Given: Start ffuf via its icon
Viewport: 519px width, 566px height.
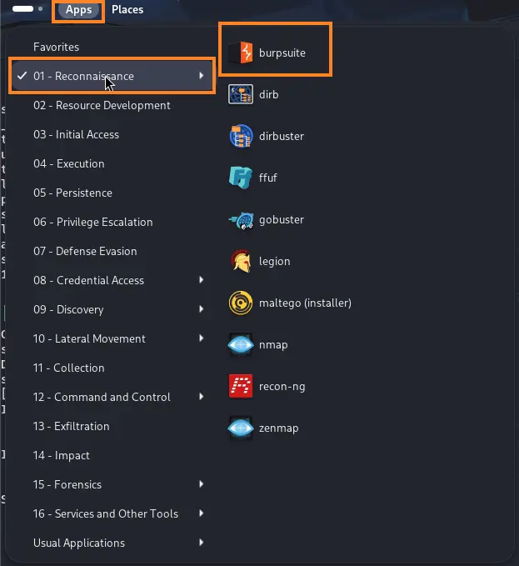Looking at the screenshot, I should pyautogui.click(x=241, y=178).
